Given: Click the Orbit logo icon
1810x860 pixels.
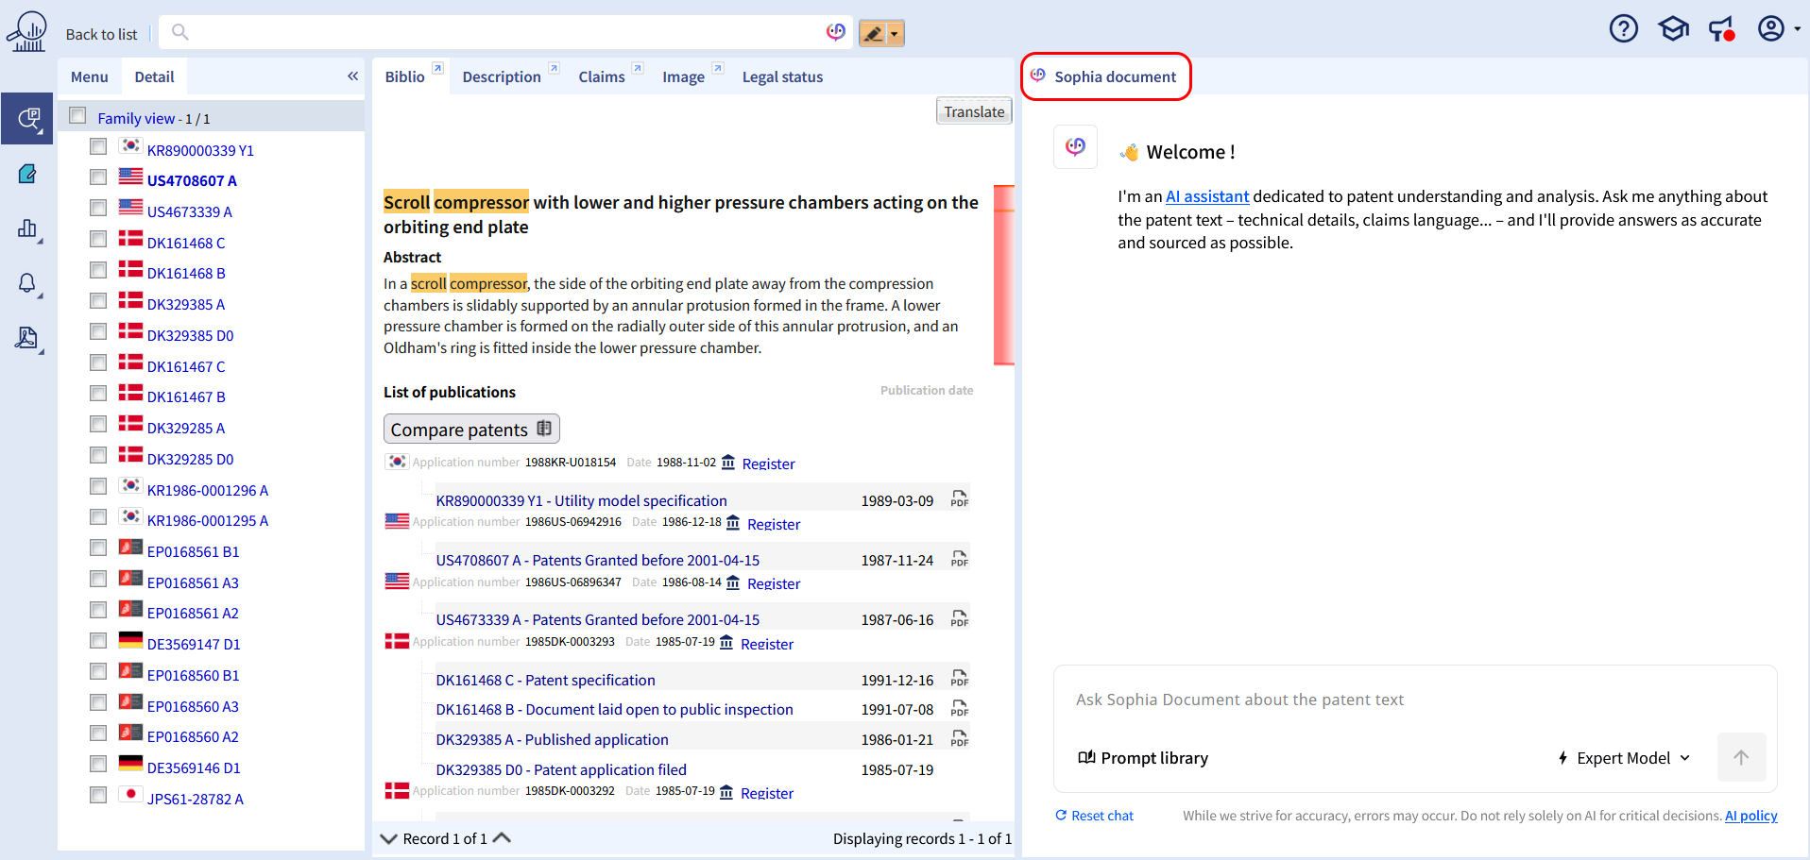Looking at the screenshot, I should pyautogui.click(x=27, y=31).
